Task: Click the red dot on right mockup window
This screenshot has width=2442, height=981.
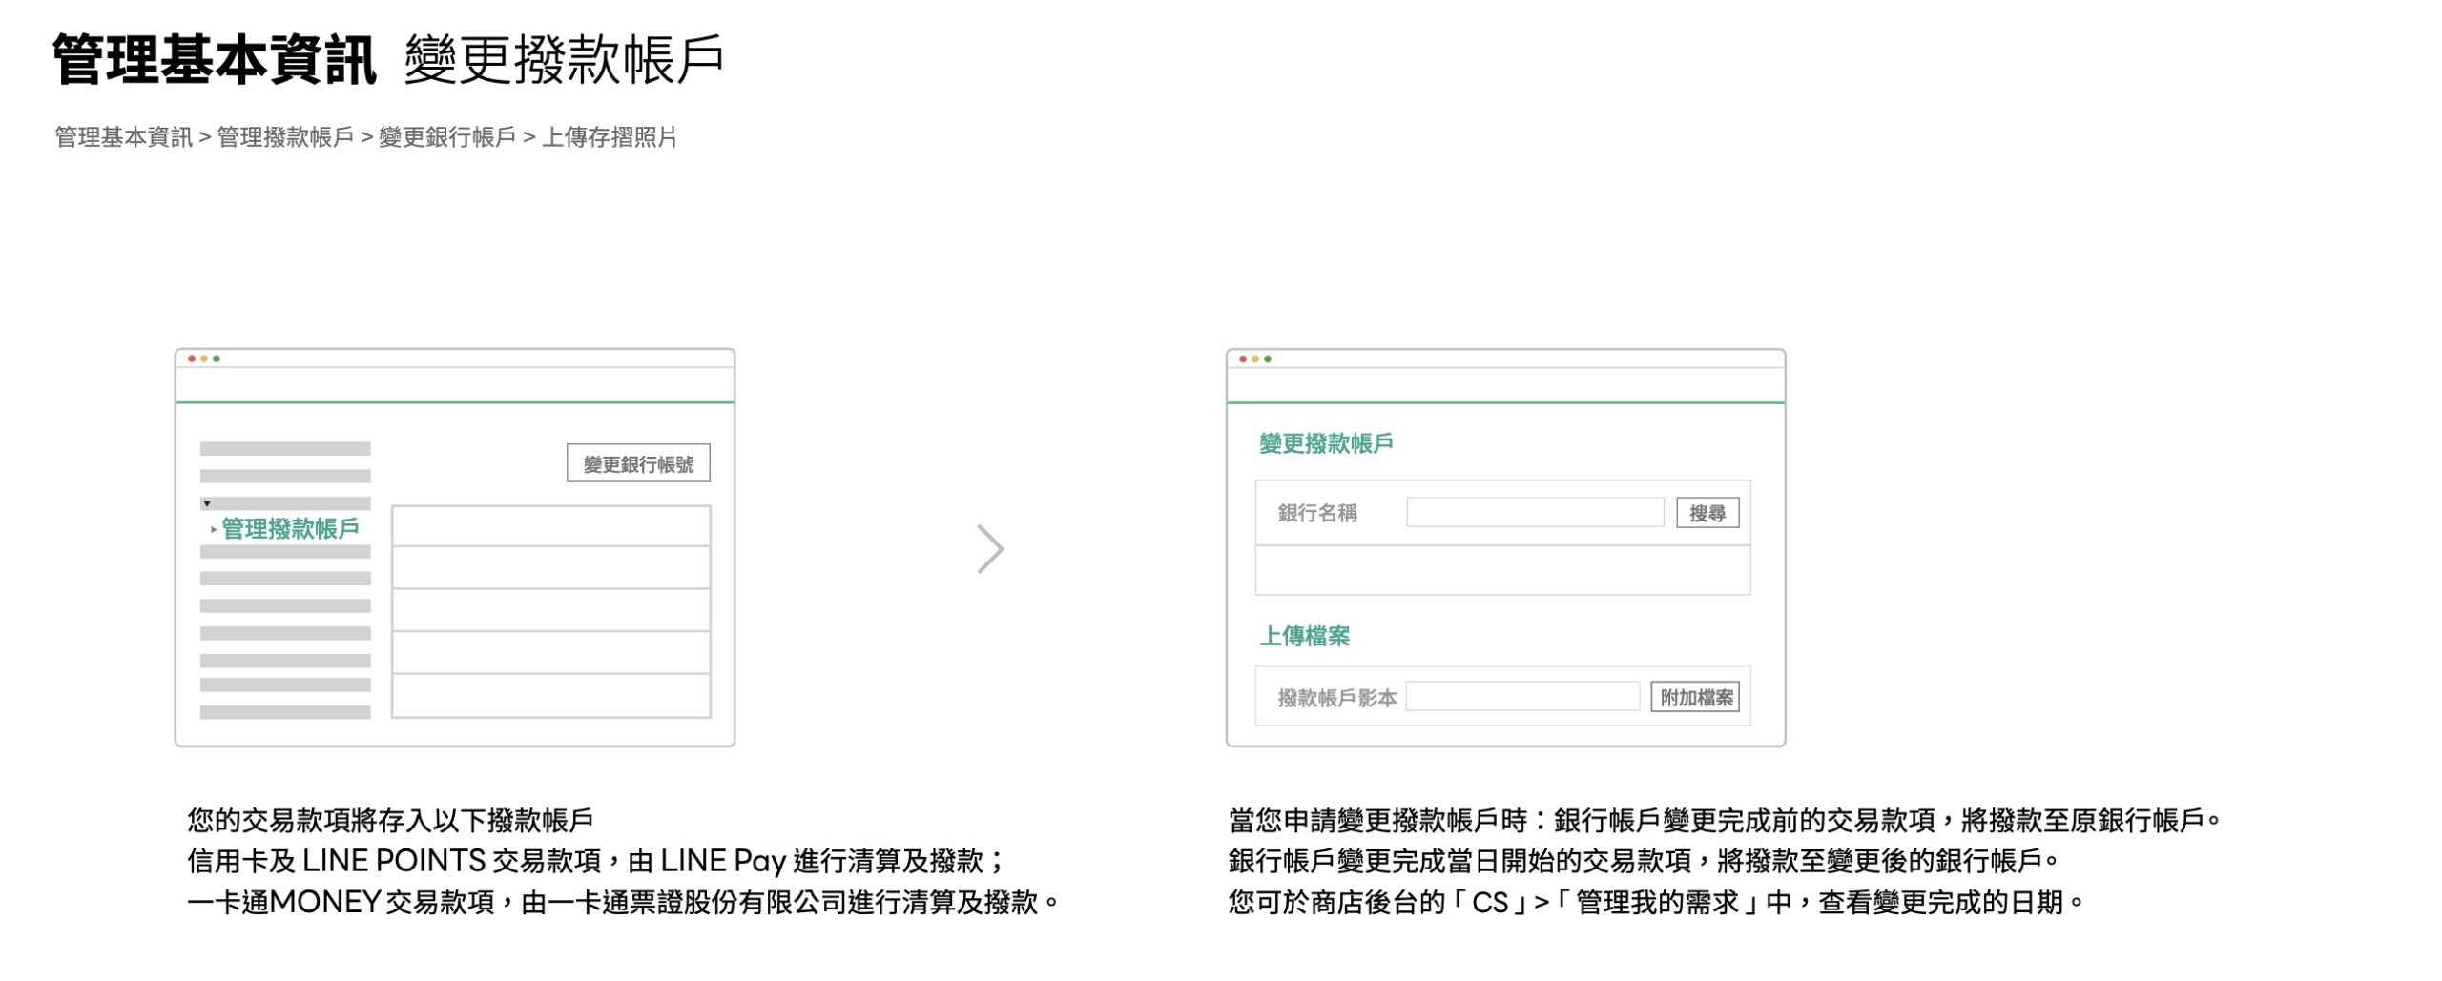Action: 1243,358
